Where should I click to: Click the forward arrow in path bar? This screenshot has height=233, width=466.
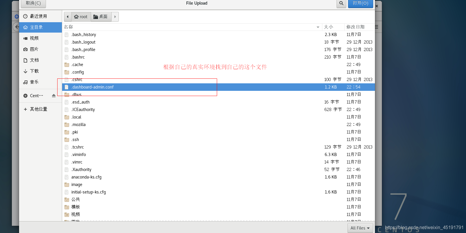coord(115,17)
